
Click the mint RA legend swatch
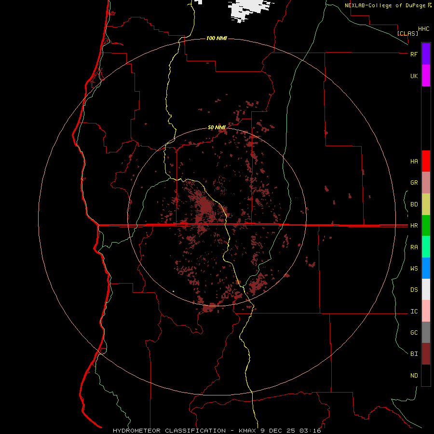point(426,247)
